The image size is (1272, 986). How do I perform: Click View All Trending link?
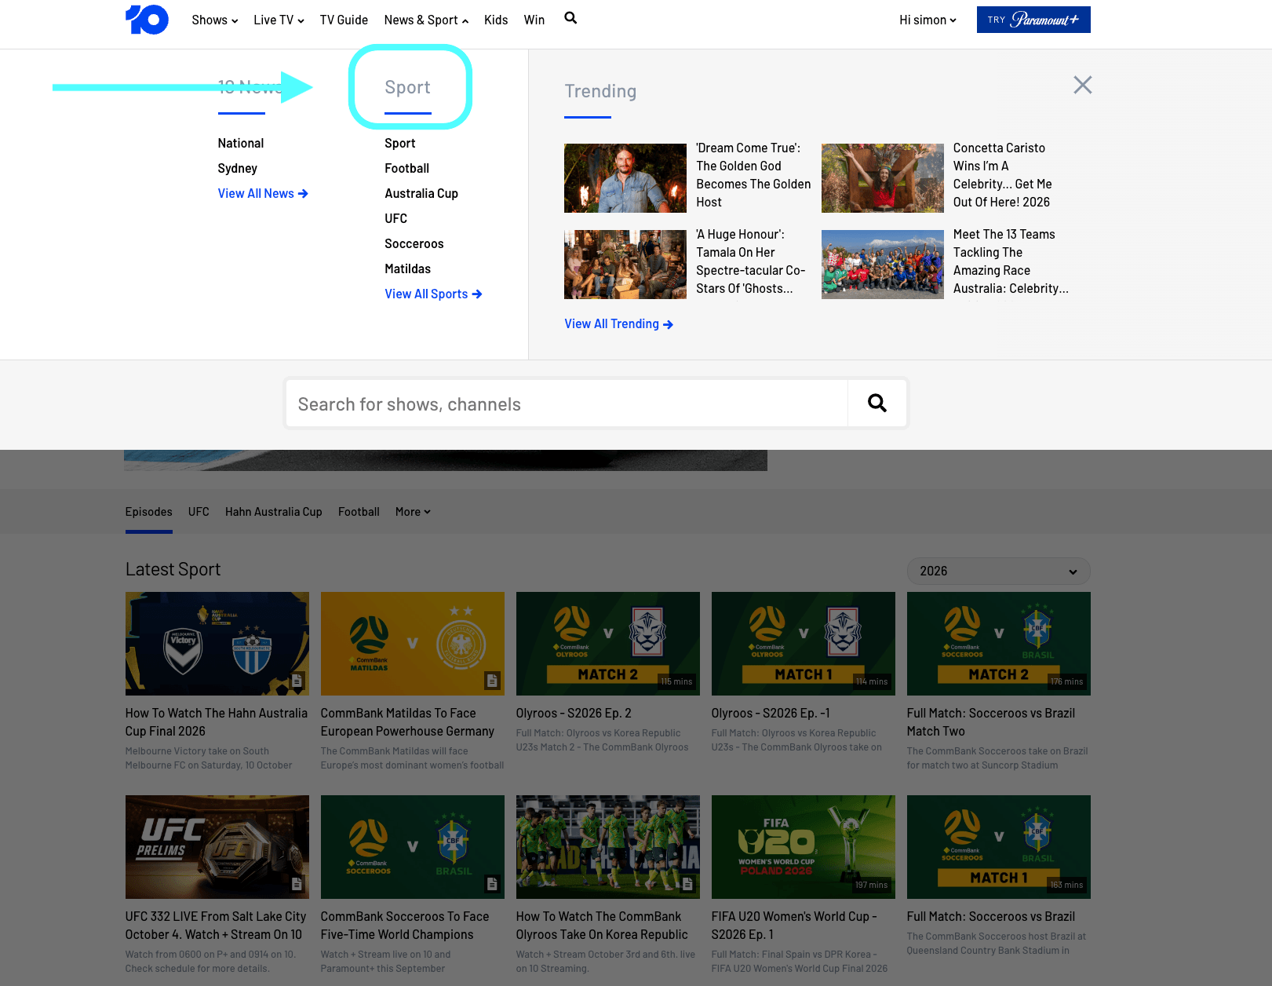618,323
